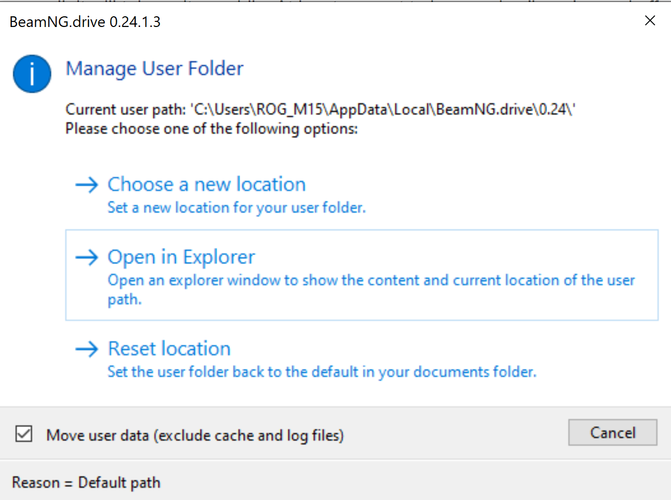This screenshot has height=500, width=671.
Task: Toggle the Move user data checkbox
Action: (24, 434)
